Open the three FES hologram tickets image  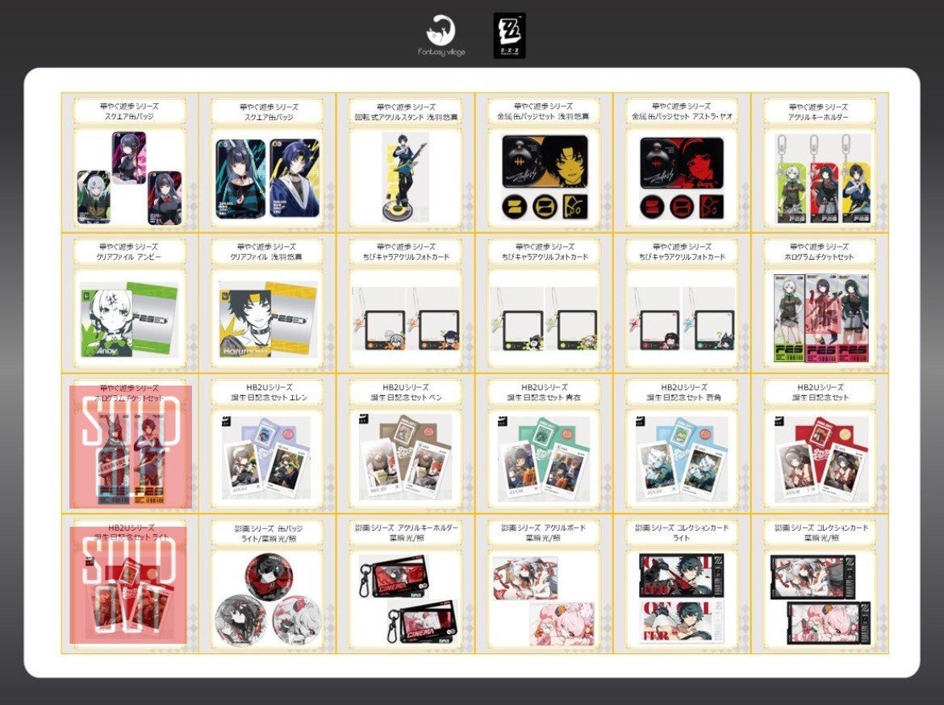pyautogui.click(x=820, y=319)
